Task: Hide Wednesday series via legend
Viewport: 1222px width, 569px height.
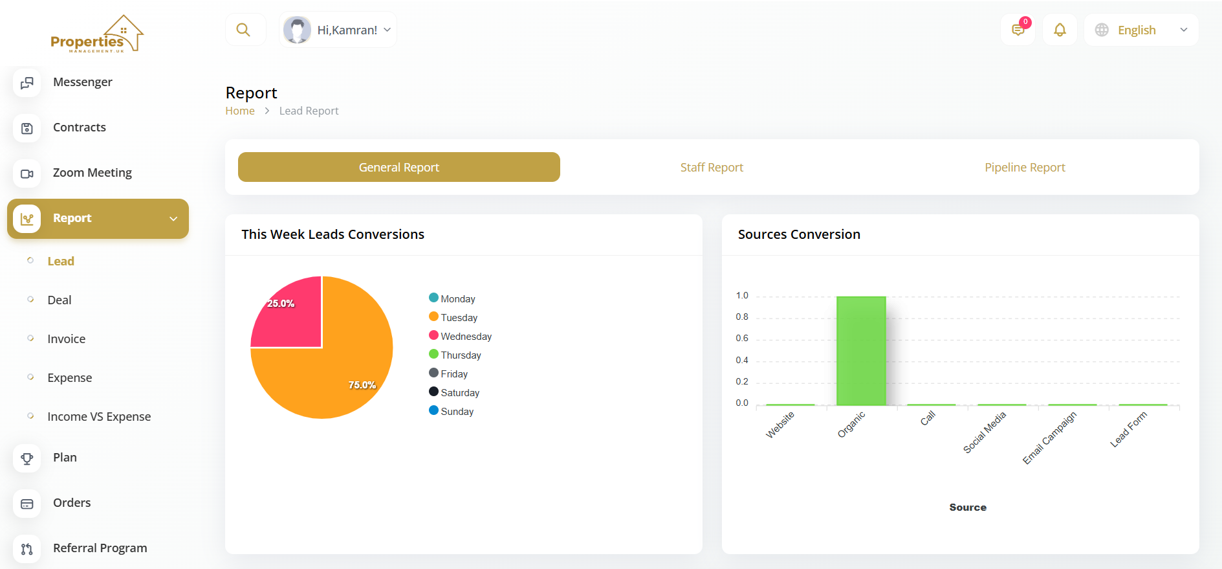Action: coord(461,336)
